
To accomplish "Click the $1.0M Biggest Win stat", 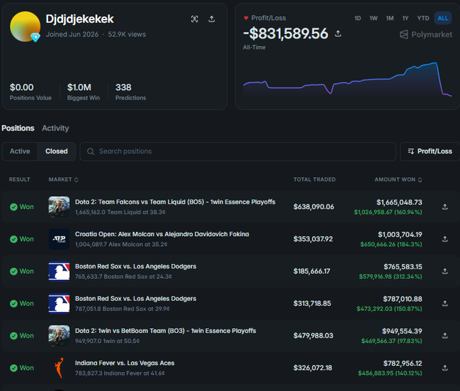I will (83, 92).
